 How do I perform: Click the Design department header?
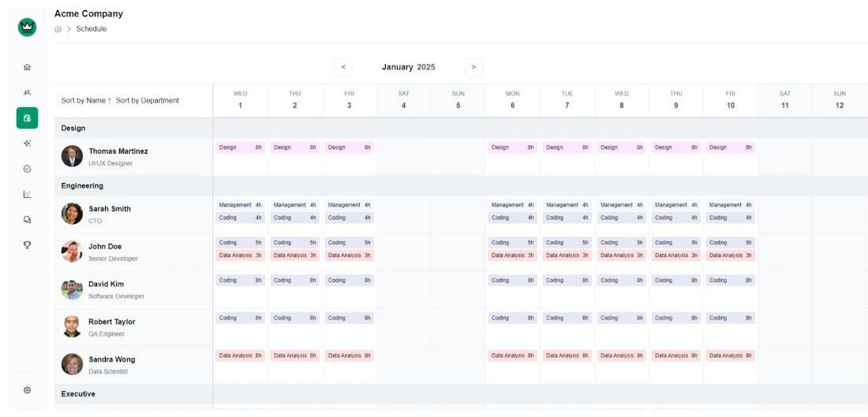(x=73, y=128)
